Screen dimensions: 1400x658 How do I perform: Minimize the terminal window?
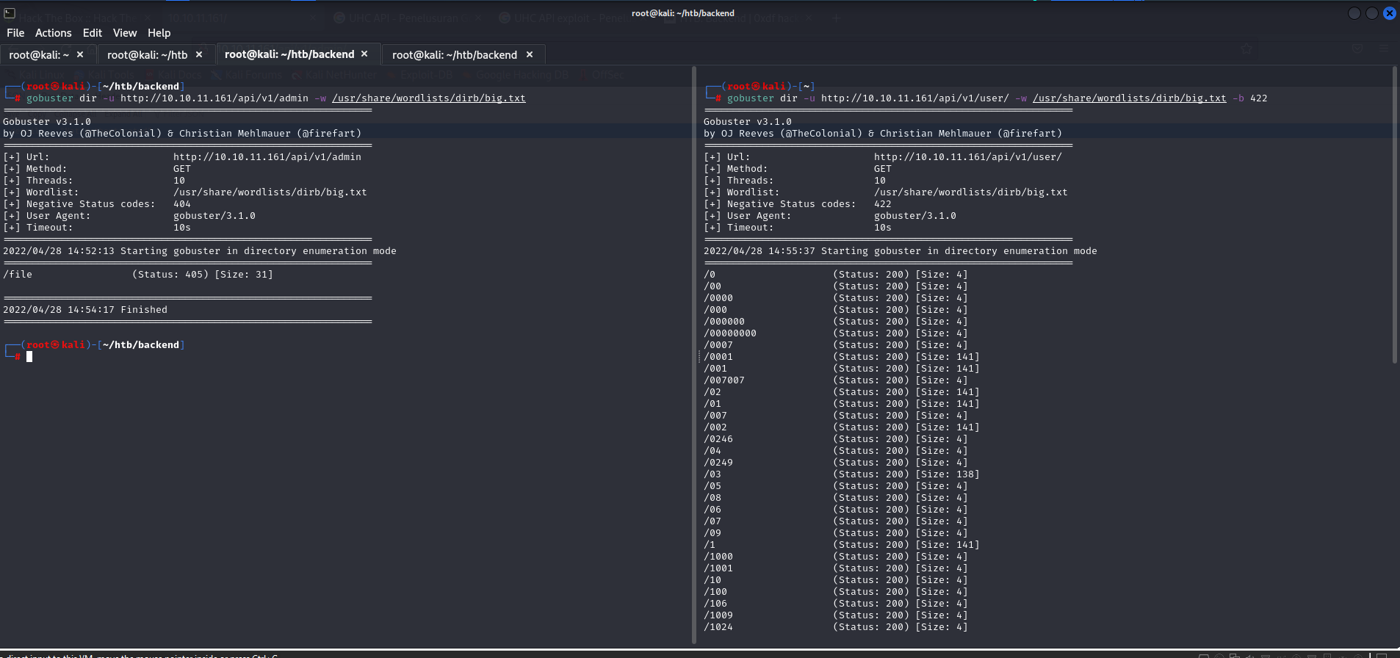point(1354,13)
